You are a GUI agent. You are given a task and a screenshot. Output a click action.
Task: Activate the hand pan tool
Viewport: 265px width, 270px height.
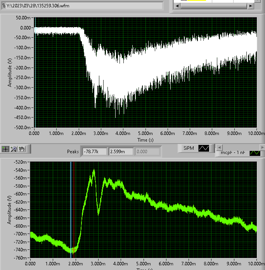click(22, 149)
